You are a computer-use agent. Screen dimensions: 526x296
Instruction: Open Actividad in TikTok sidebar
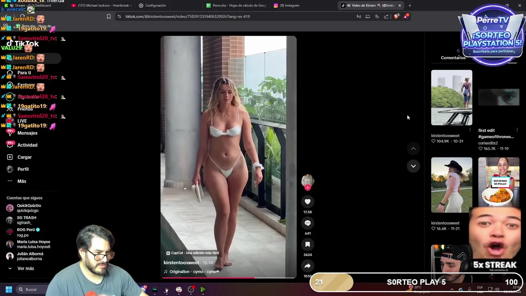(x=28, y=145)
